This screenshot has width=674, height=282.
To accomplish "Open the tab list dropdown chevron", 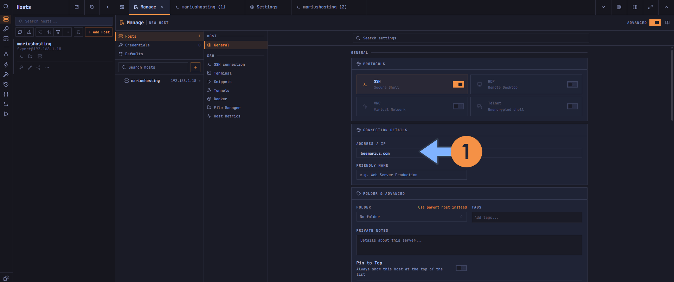I will pyautogui.click(x=603, y=7).
